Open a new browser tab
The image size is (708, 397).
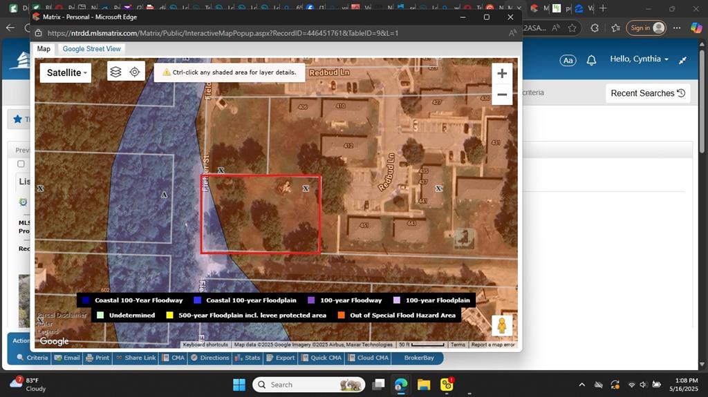tap(603, 8)
